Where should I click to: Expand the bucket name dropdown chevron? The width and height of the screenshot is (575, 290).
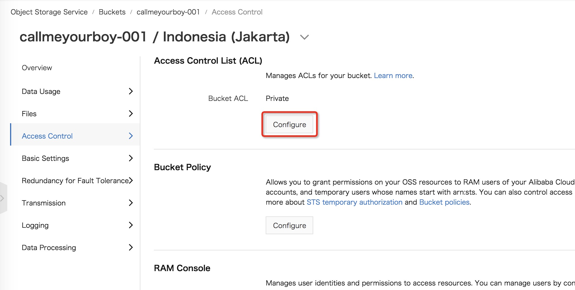tap(304, 37)
